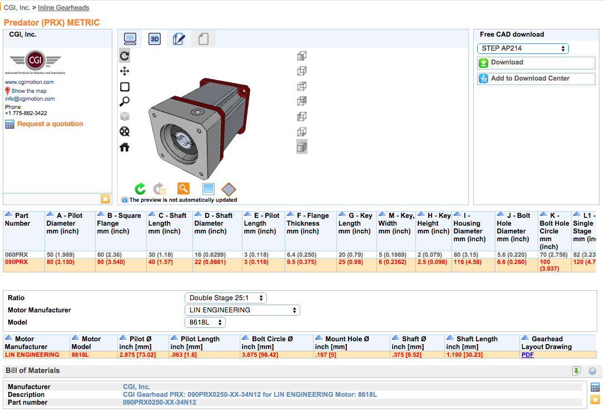
Task: Reset view with the home icon
Action: click(124, 147)
